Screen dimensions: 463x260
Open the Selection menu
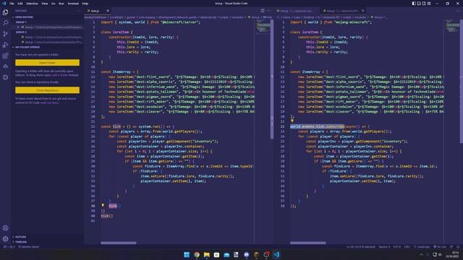click(x=32, y=4)
